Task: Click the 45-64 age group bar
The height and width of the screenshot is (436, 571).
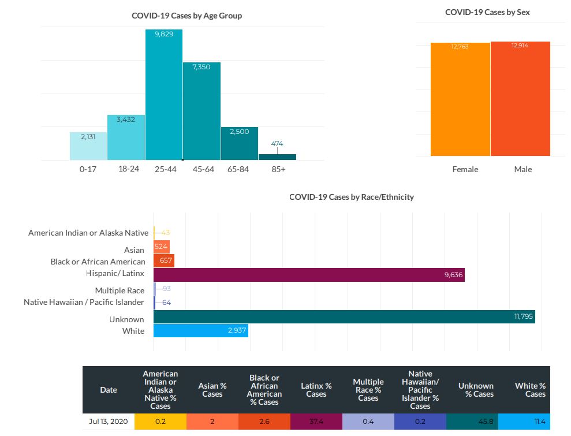Action: [201, 111]
